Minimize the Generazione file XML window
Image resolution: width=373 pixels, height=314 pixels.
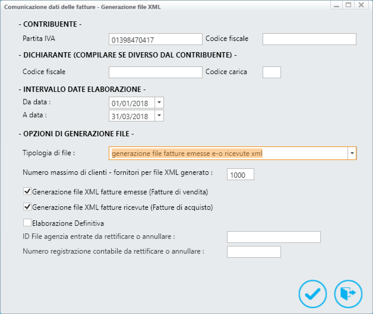[336, 5]
